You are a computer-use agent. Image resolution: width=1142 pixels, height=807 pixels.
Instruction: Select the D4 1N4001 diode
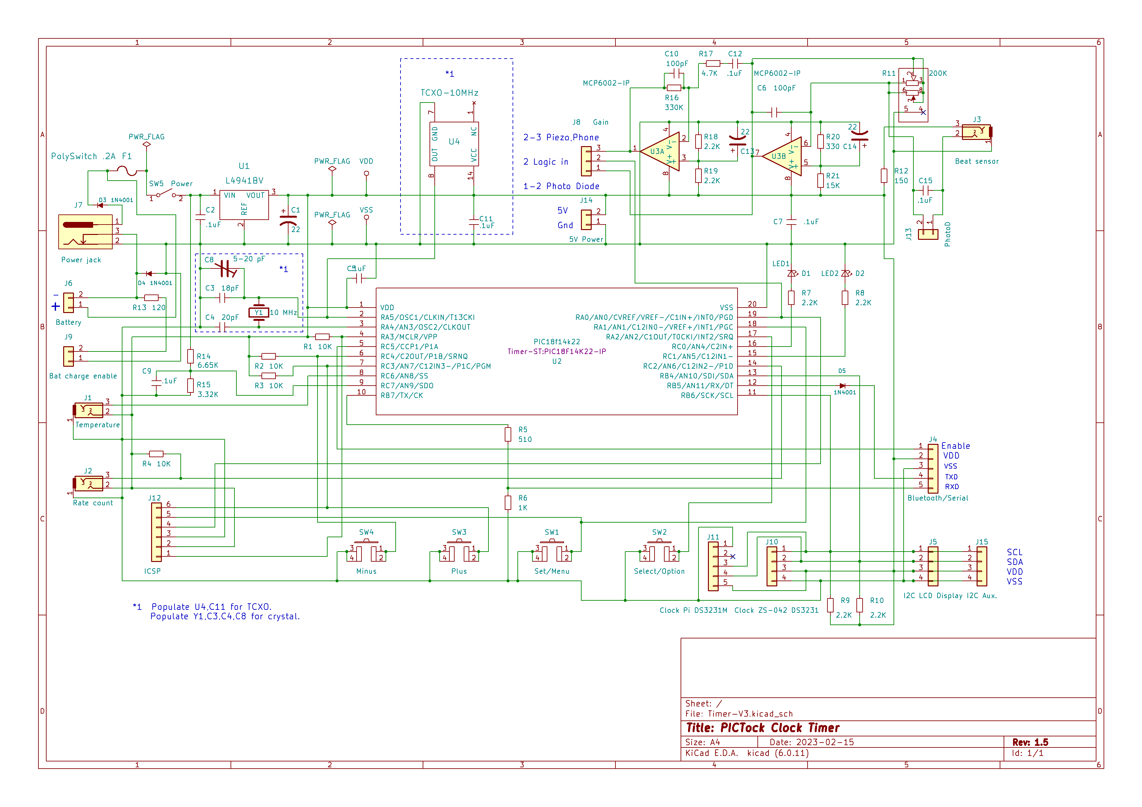tap(149, 273)
